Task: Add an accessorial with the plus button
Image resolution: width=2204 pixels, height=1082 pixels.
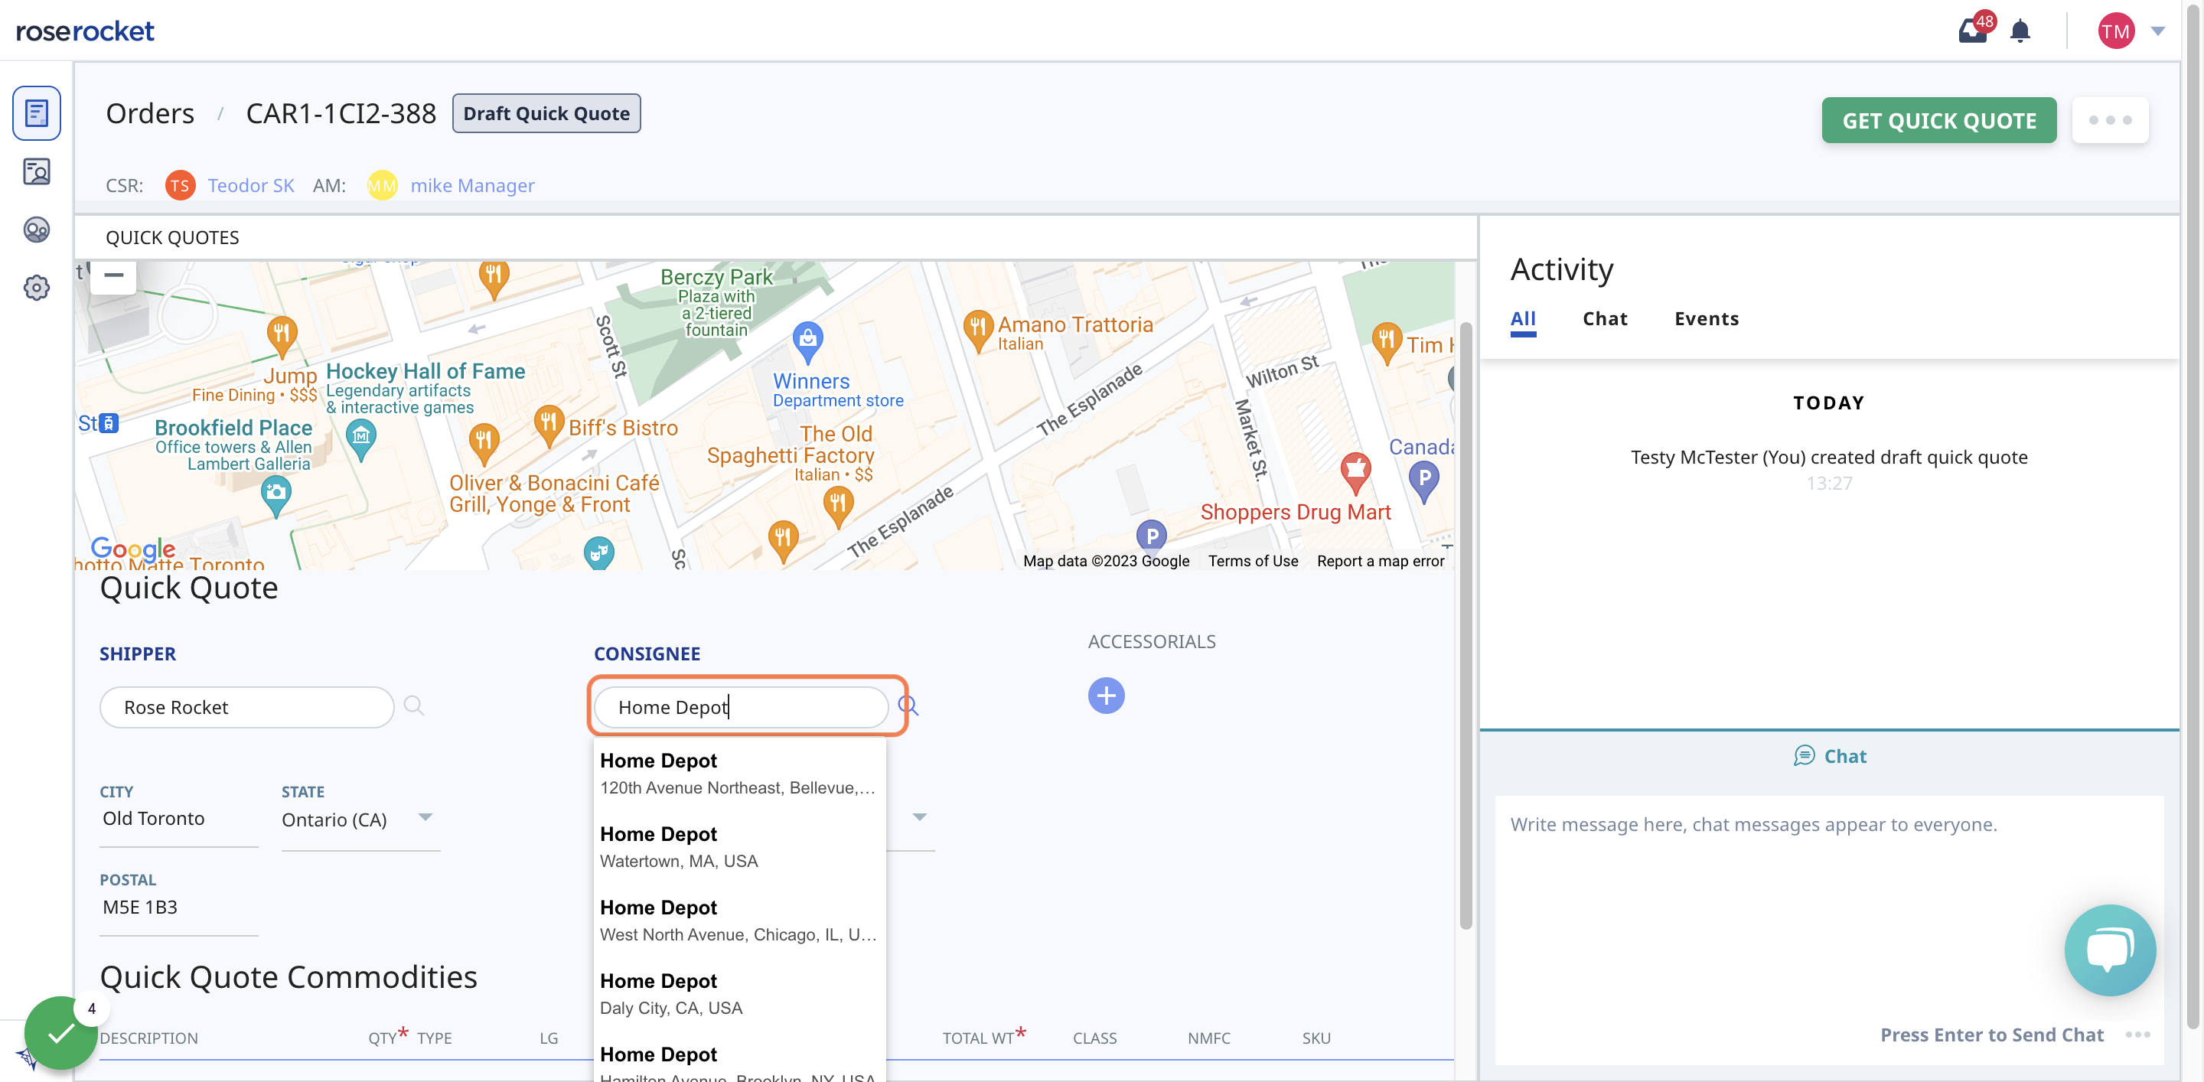Action: point(1105,696)
